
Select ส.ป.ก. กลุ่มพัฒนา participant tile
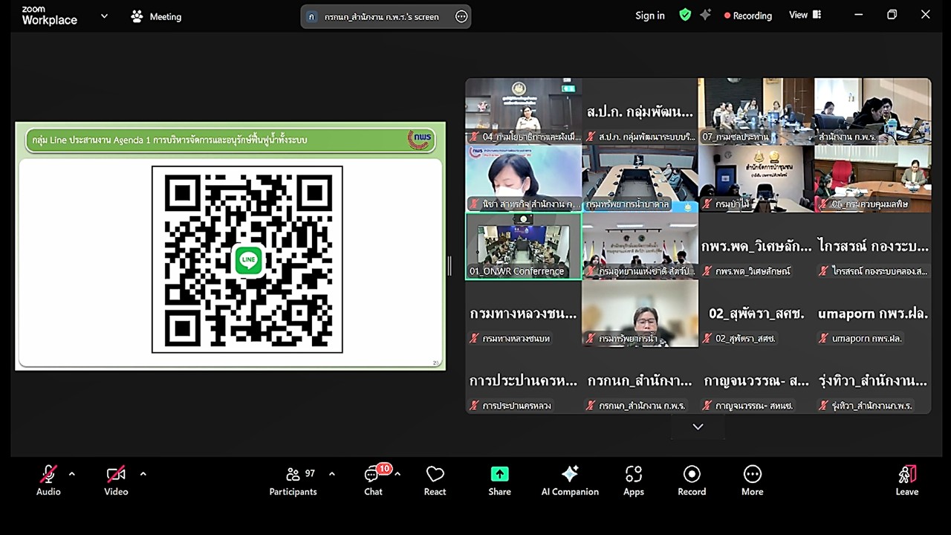[x=640, y=111]
